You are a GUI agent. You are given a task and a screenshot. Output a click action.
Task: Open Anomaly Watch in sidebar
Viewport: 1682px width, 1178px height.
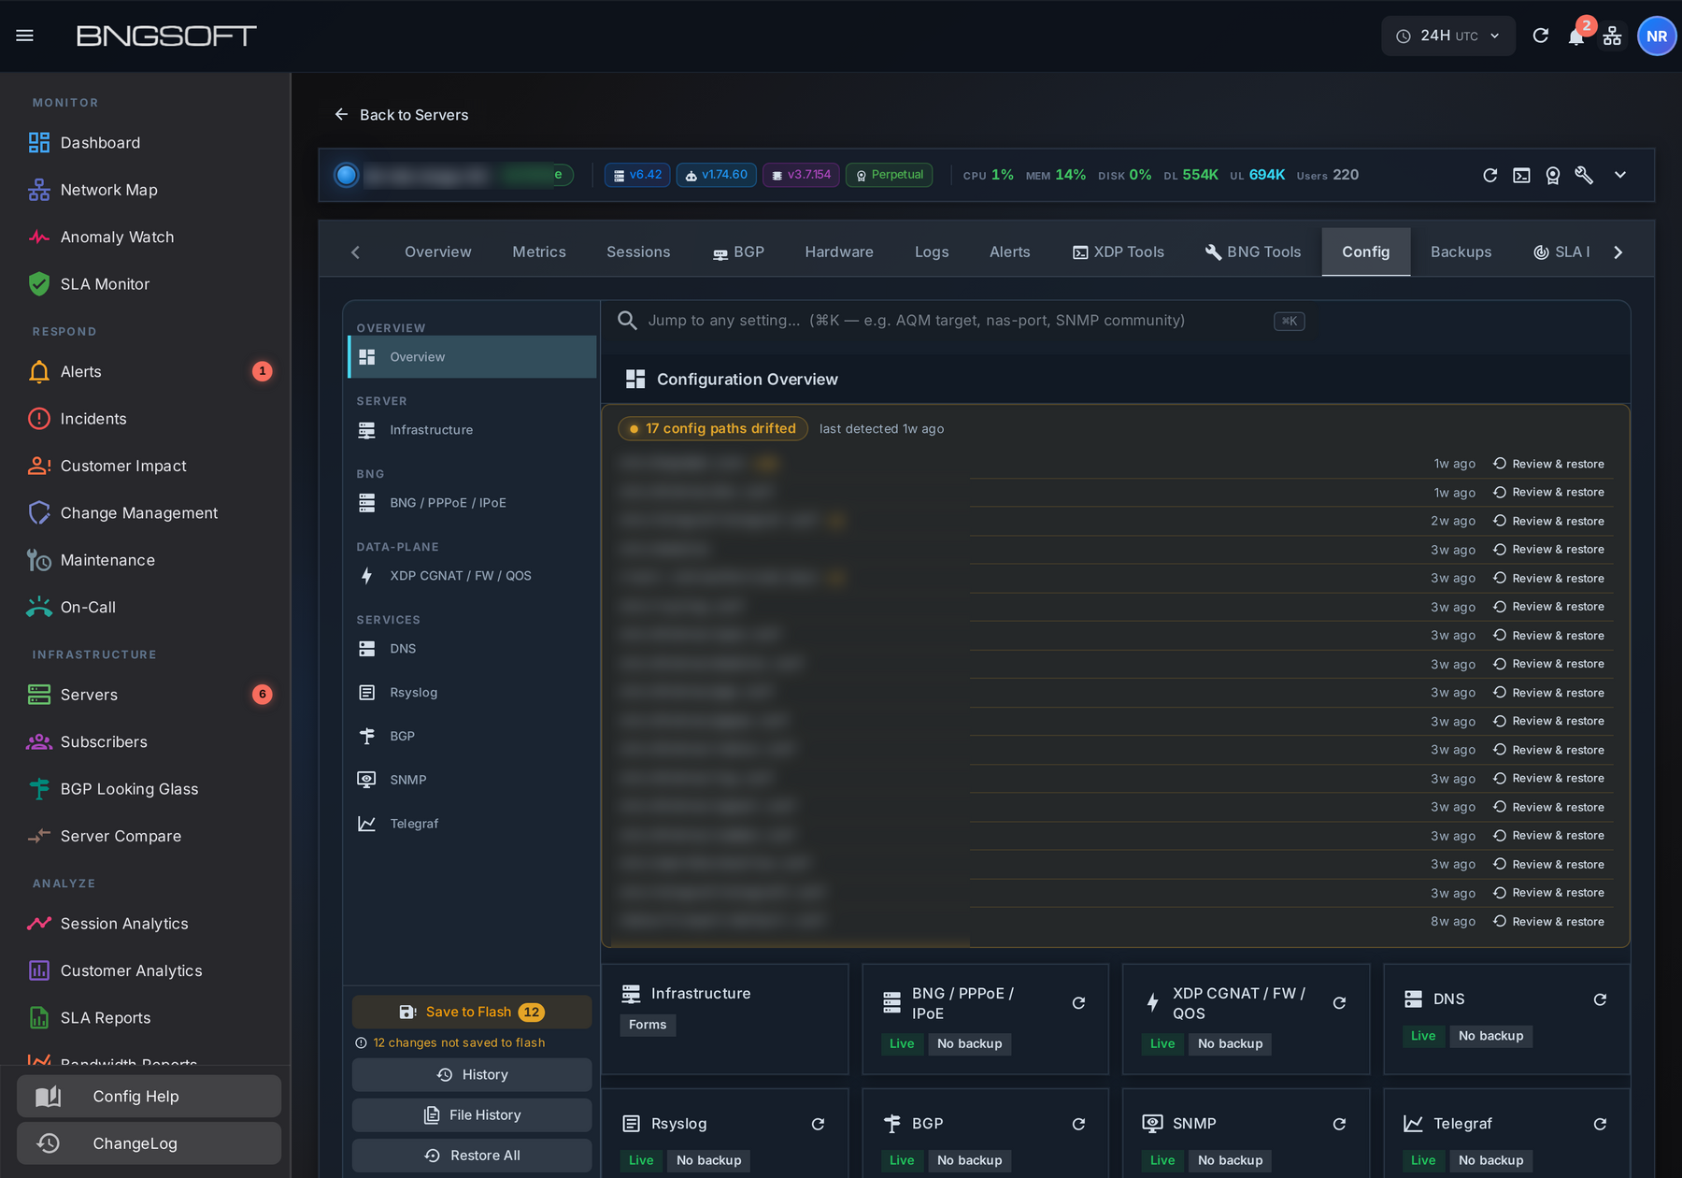pyautogui.click(x=145, y=237)
